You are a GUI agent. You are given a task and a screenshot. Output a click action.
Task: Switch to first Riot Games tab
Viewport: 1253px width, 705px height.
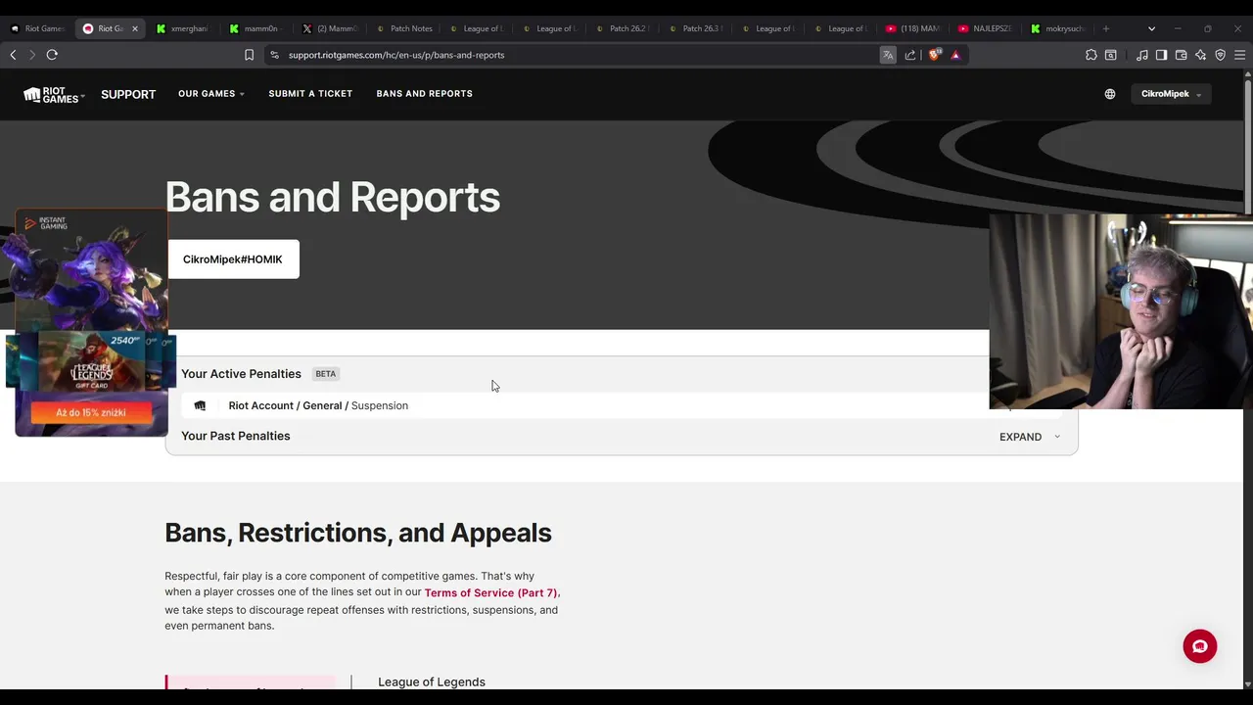[38, 28]
